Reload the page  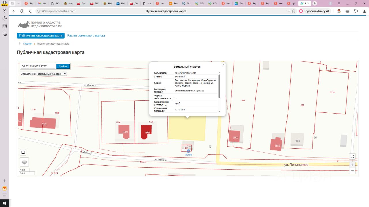(31, 11)
